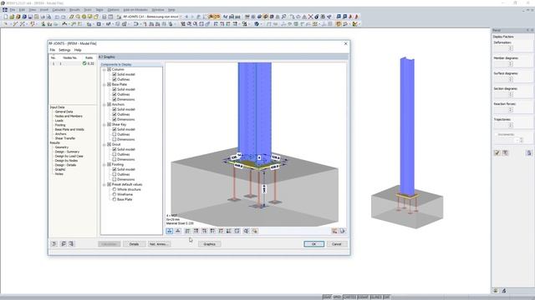Click the Details button
Image resolution: width=535 pixels, height=300 pixels.
[x=134, y=244]
